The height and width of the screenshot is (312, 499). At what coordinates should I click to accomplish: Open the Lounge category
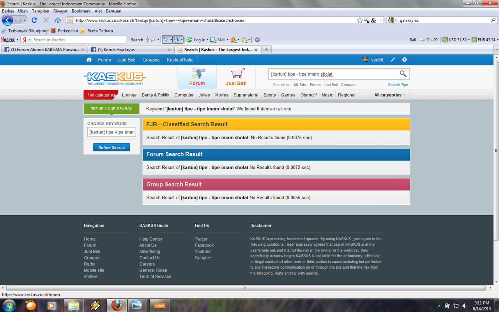(129, 95)
